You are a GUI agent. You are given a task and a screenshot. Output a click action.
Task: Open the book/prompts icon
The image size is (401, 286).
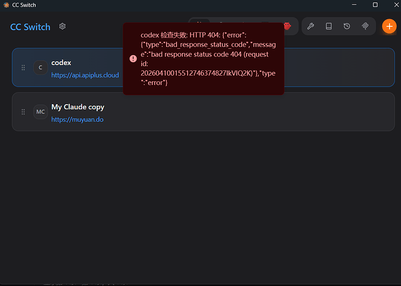(328, 26)
